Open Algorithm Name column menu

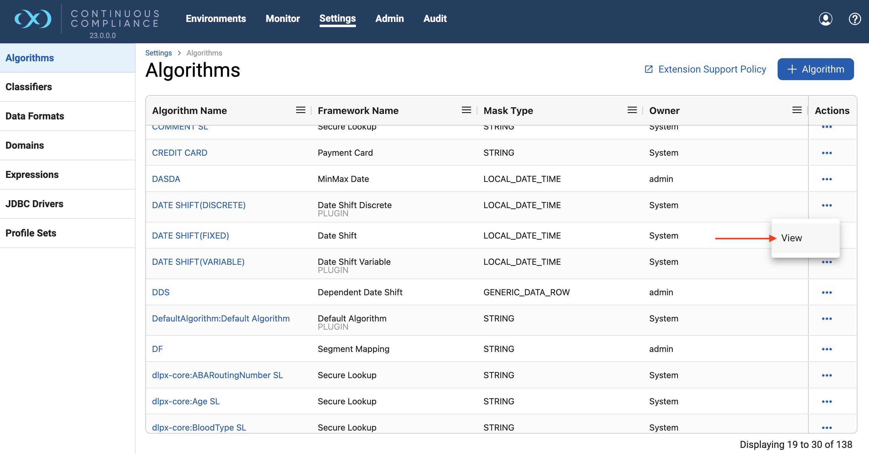[x=300, y=110]
